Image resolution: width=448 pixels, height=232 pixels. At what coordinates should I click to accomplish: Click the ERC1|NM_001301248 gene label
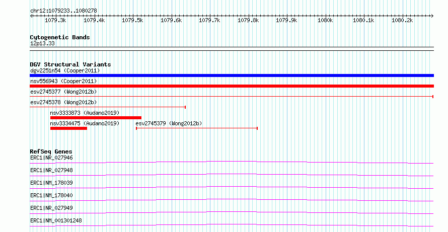57,220
